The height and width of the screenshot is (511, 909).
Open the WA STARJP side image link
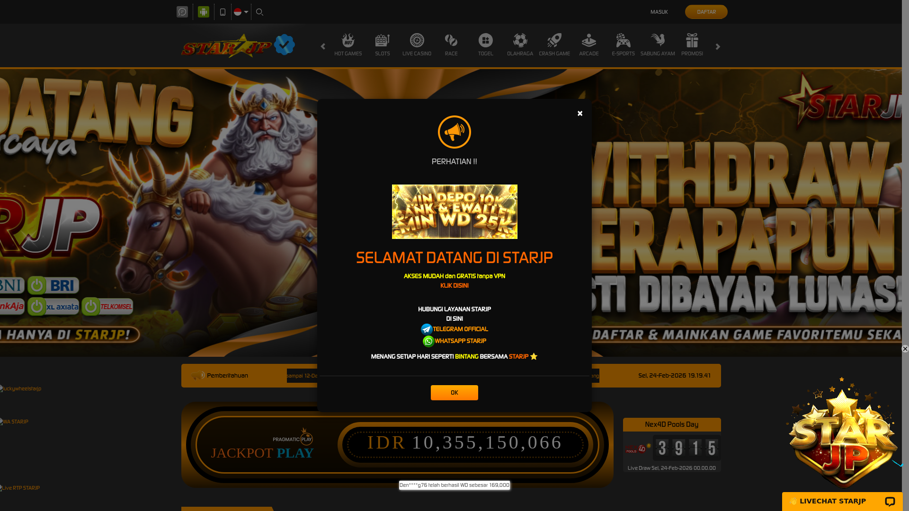tap(14, 422)
